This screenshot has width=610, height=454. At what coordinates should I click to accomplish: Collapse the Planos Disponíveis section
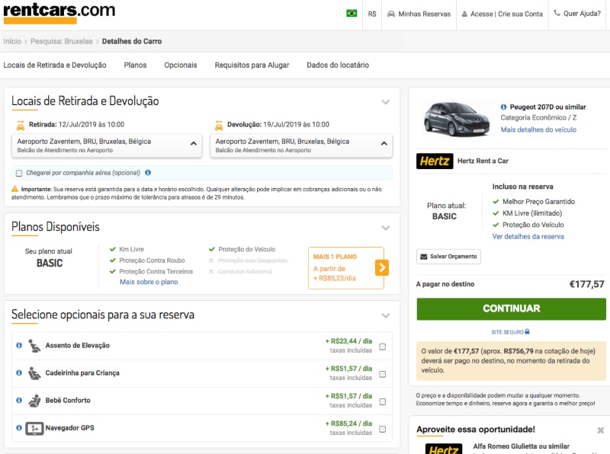(x=386, y=228)
